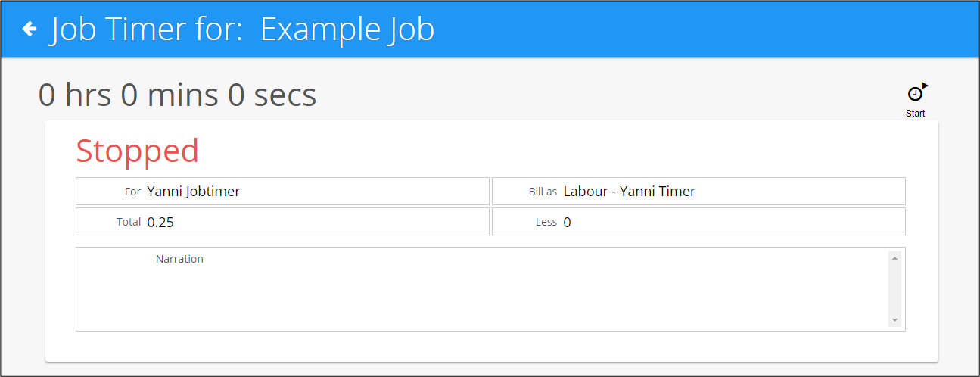This screenshot has height=377, width=980.
Task: Click the Narration scrollbar down arrow
Action: (895, 320)
